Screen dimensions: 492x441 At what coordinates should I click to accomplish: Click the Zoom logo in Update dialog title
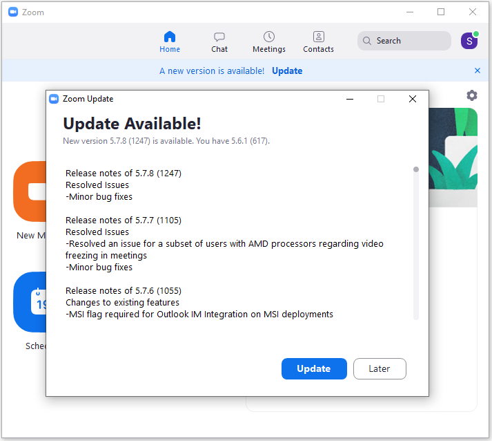(x=54, y=99)
